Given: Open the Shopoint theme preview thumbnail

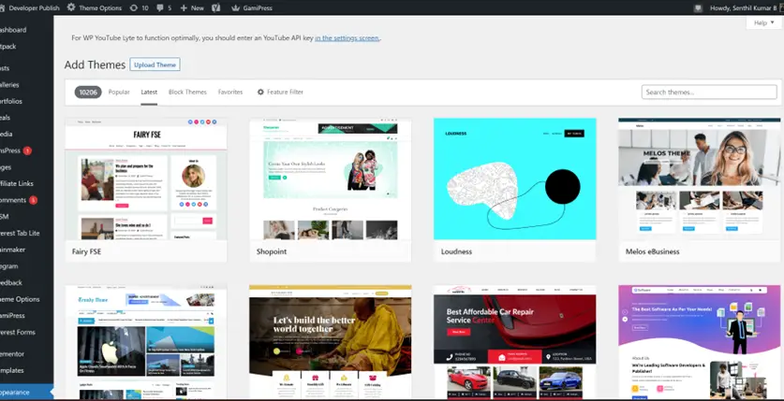Looking at the screenshot, I should pos(331,179).
